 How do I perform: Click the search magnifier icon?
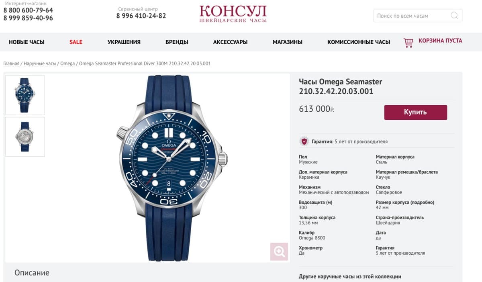454,16
